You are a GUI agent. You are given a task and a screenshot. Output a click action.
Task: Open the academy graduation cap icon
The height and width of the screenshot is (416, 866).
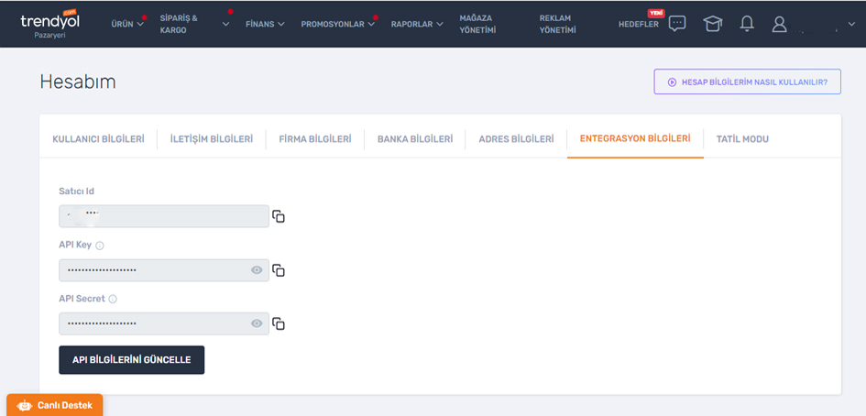pyautogui.click(x=712, y=24)
